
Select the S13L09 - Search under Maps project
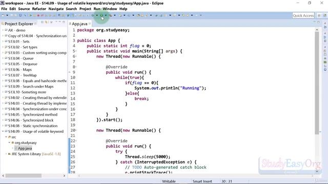(x=31, y=86)
